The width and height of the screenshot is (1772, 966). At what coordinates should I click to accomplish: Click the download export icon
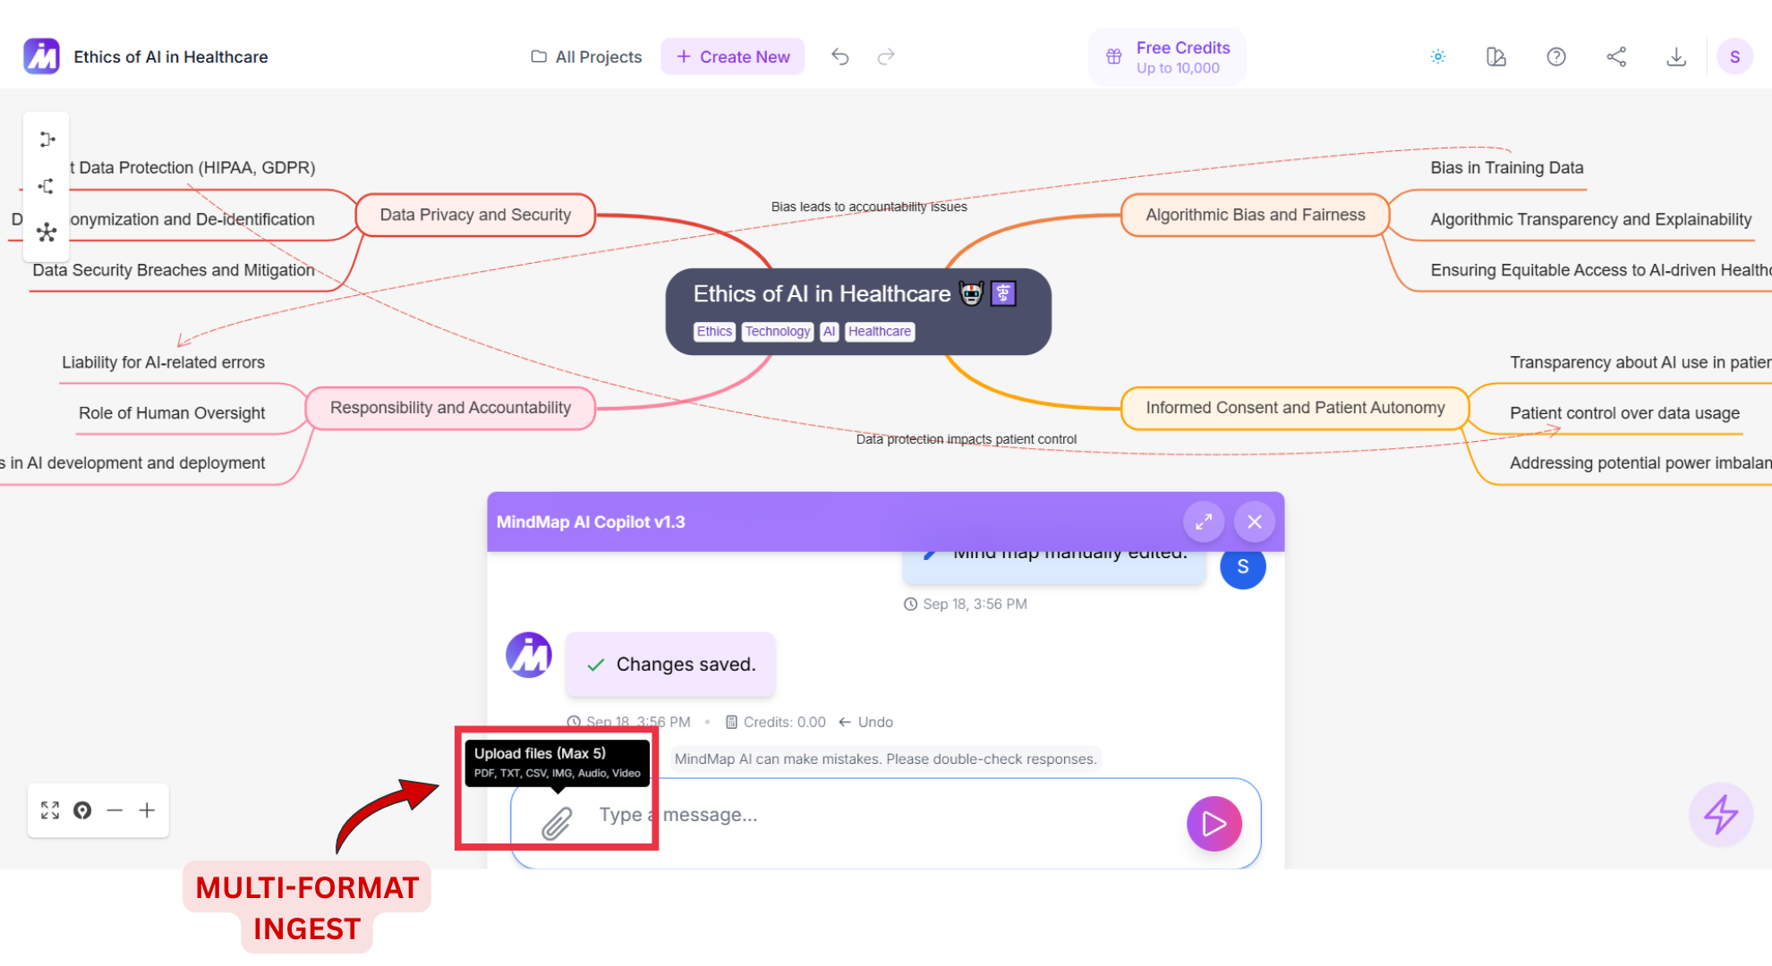(1675, 57)
